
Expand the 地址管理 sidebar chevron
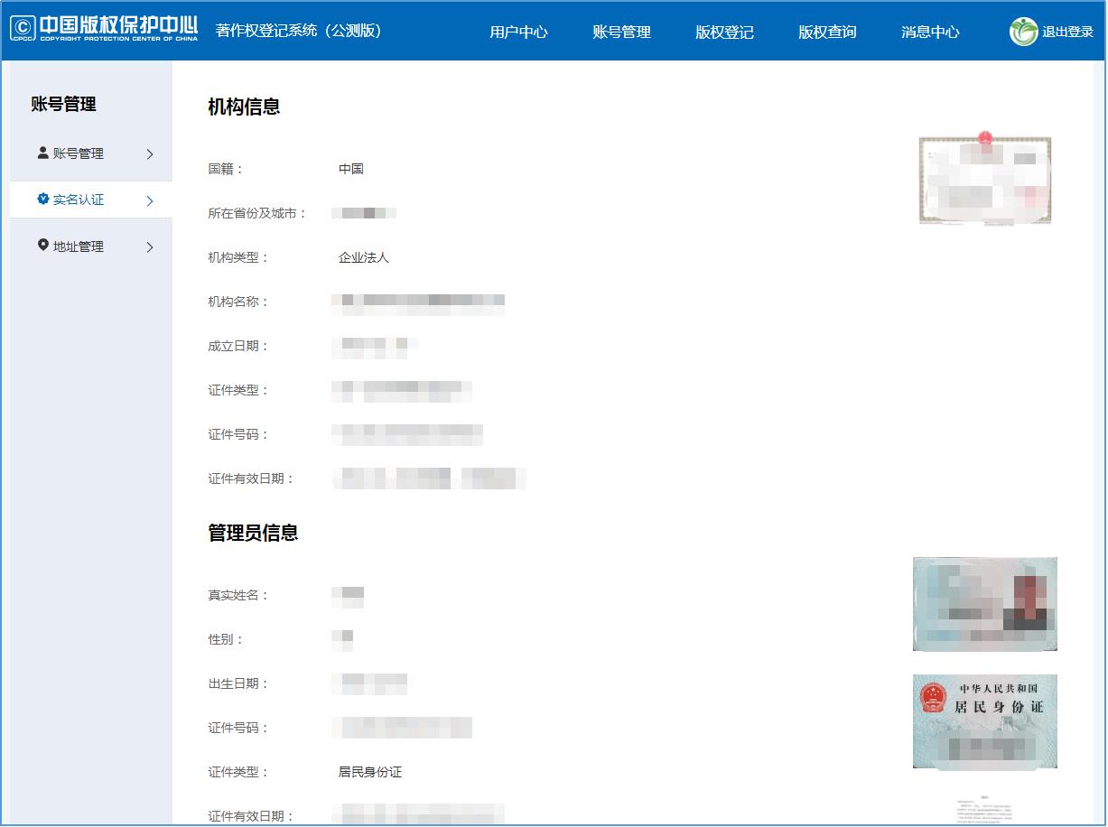tap(150, 246)
